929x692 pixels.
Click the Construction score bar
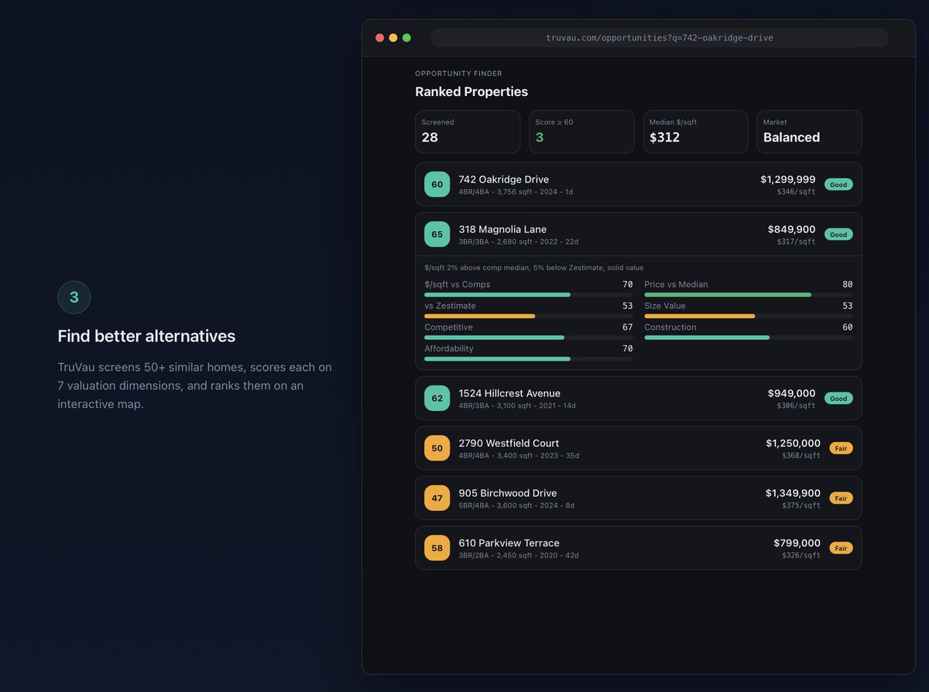[x=749, y=337]
